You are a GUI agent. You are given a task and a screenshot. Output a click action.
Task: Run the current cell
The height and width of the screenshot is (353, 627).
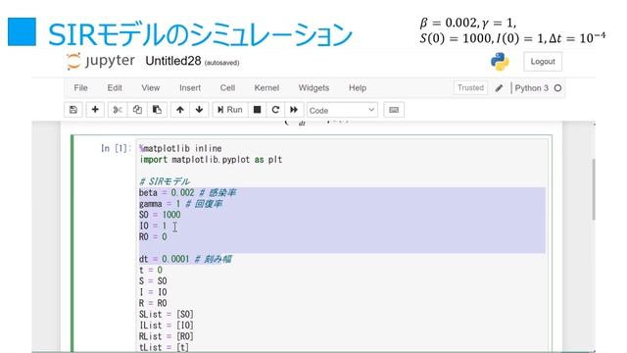230,110
